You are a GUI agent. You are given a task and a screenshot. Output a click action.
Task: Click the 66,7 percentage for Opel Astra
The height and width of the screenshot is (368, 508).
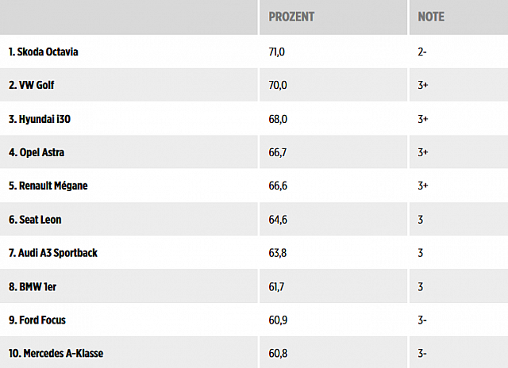(x=277, y=152)
